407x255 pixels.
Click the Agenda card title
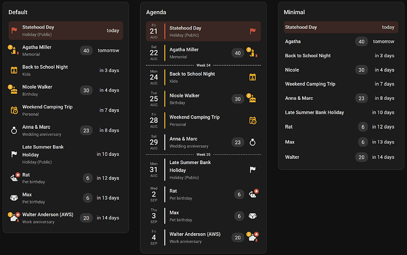[x=156, y=12]
